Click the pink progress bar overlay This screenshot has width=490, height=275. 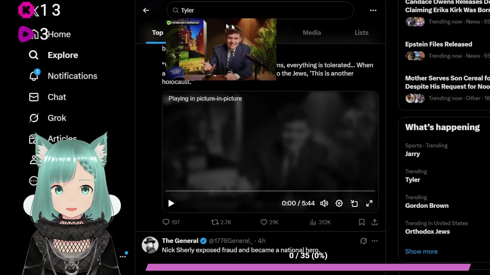(x=308, y=267)
